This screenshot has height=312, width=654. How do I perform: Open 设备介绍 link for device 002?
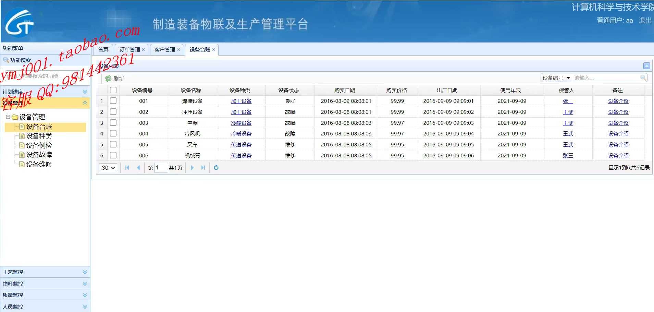point(618,112)
